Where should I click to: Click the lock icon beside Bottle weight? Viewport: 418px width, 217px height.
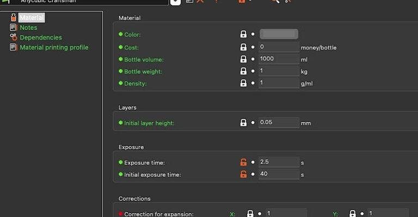(243, 71)
